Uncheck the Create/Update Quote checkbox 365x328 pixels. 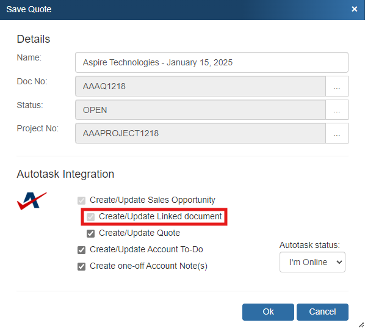[x=90, y=233]
